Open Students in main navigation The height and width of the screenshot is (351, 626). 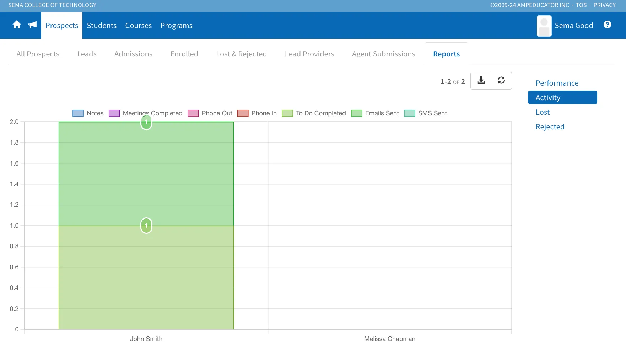(102, 26)
